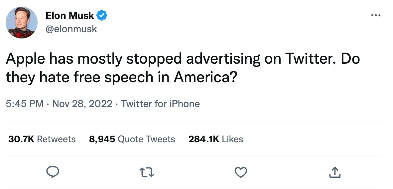Retweet the tweet using the arrows icon
The height and width of the screenshot is (189, 393).
(x=147, y=172)
